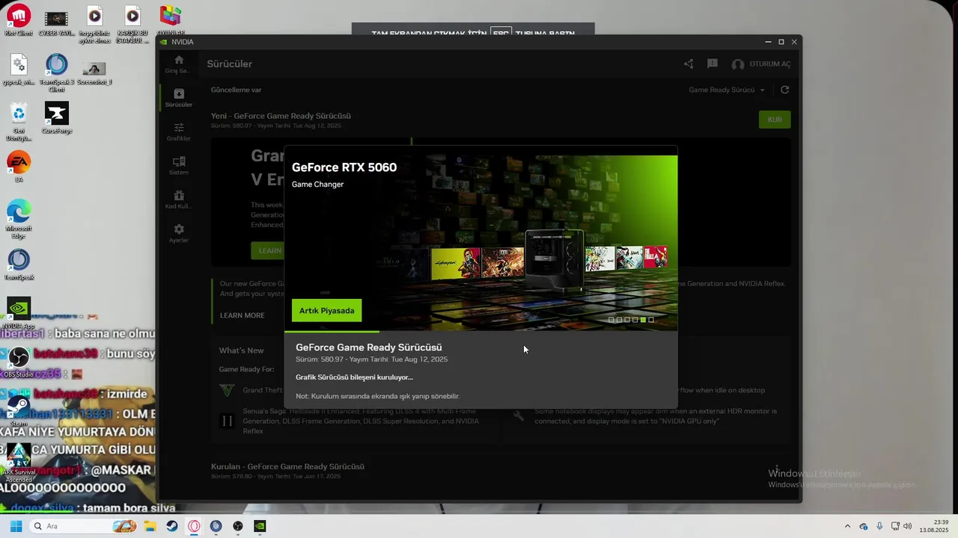
Task: Open Steam from the taskbar
Action: point(172,526)
